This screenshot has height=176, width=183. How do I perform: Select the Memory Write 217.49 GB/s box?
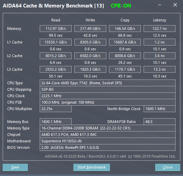coord(90,29)
